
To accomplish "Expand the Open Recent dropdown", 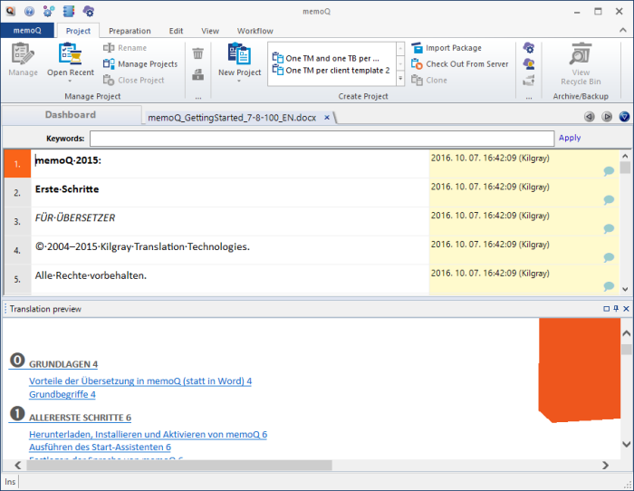I will tap(70, 81).
